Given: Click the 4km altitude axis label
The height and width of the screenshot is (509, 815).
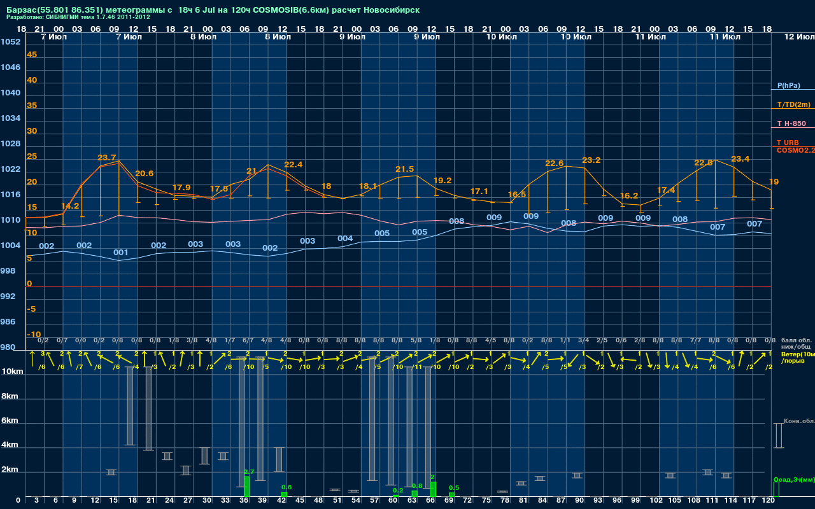Looking at the screenshot, I should [x=11, y=445].
